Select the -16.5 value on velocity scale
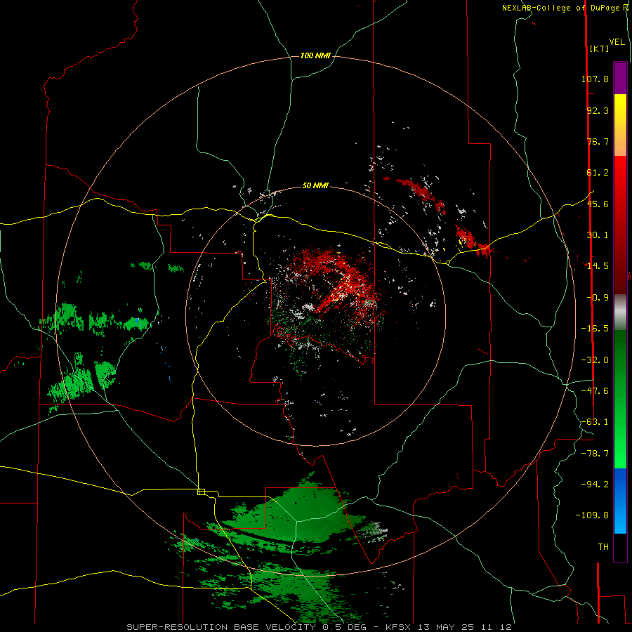632x632 pixels. (595, 329)
